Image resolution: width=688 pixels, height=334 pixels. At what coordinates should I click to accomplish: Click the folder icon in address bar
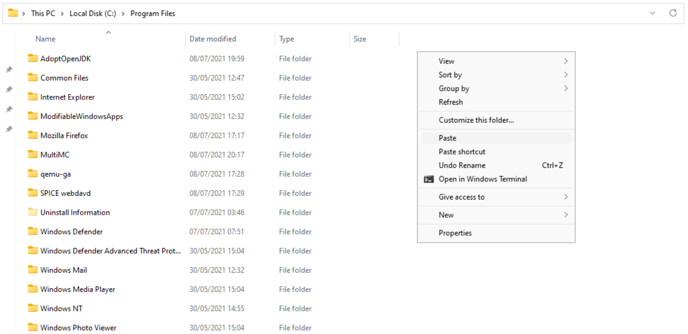(13, 13)
